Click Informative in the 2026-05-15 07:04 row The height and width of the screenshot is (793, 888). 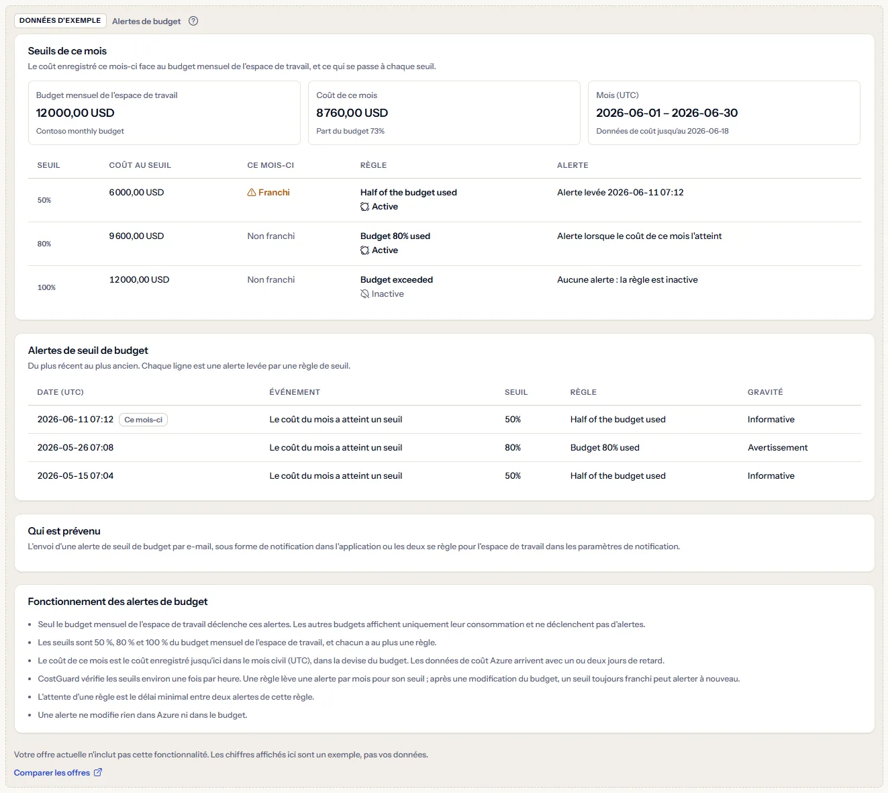771,476
